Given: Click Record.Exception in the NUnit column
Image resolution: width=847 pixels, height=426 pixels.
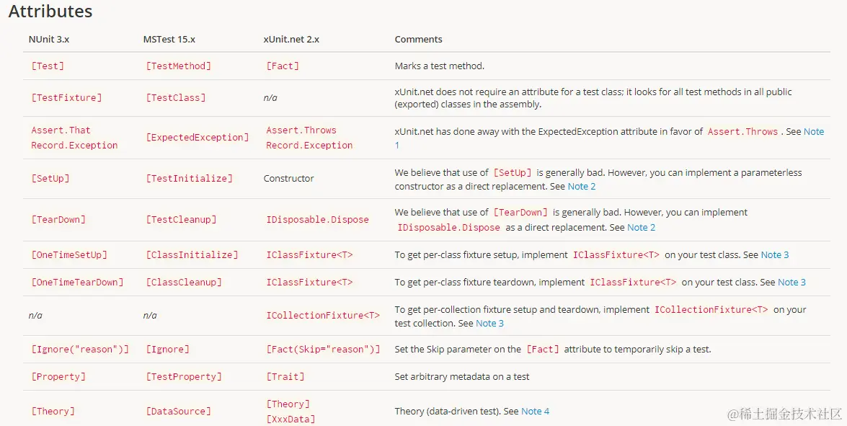Looking at the screenshot, I should coord(74,145).
